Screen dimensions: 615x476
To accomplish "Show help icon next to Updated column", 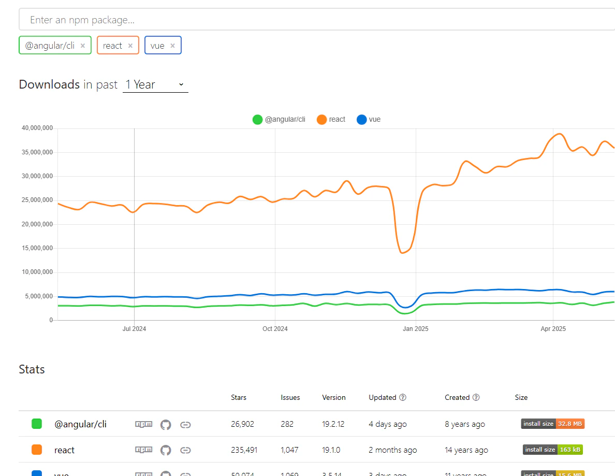I will tap(402, 397).
